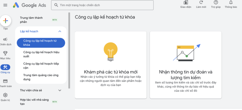The width and height of the screenshot is (242, 110).
Task: Open Trung tâm thành phần
Action: [x=31, y=20]
